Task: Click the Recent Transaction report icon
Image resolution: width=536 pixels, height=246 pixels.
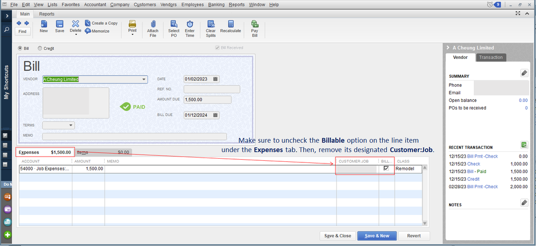Action: [524, 145]
